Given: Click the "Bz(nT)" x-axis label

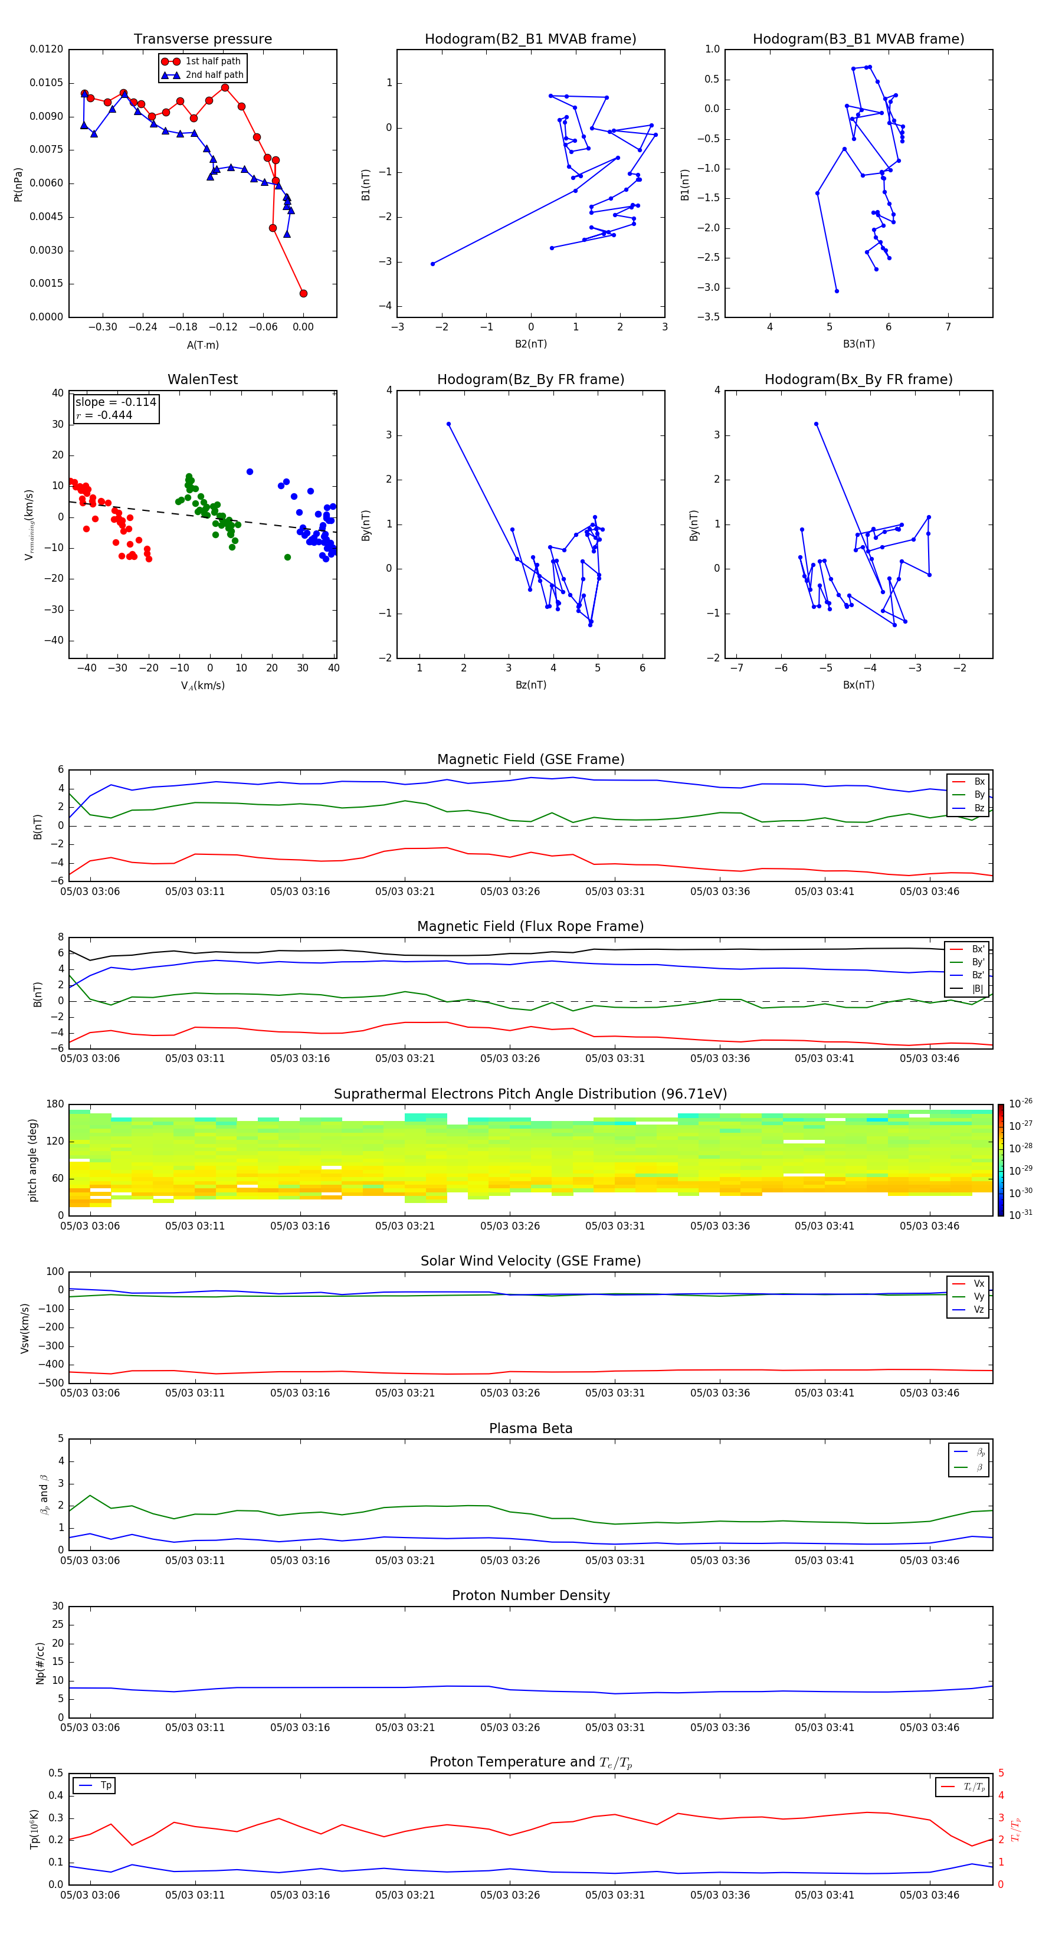Looking at the screenshot, I should [x=530, y=685].
